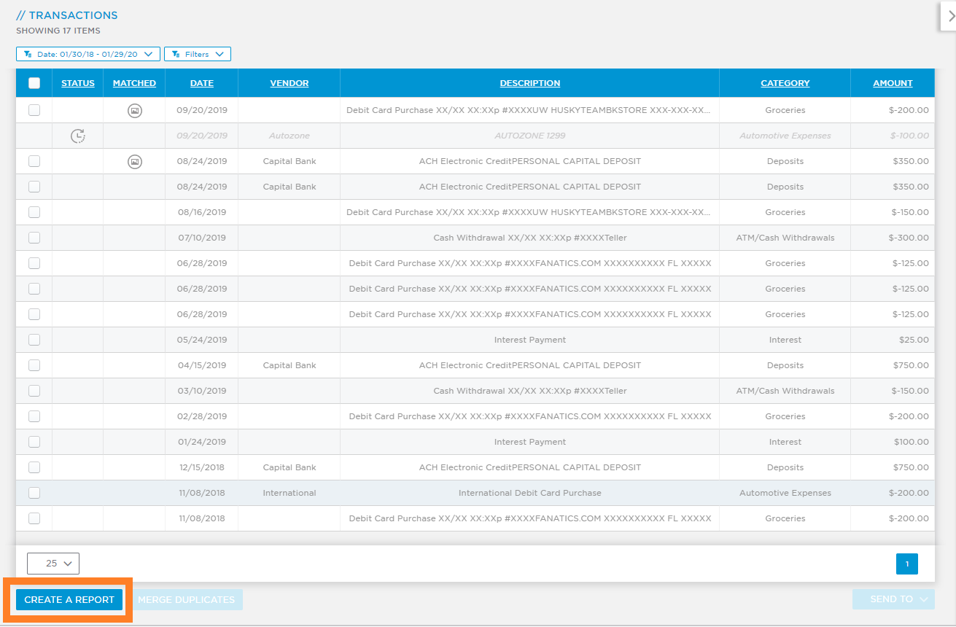Click the CREATE A REPORT button
The height and width of the screenshot is (627, 956).
coord(69,599)
